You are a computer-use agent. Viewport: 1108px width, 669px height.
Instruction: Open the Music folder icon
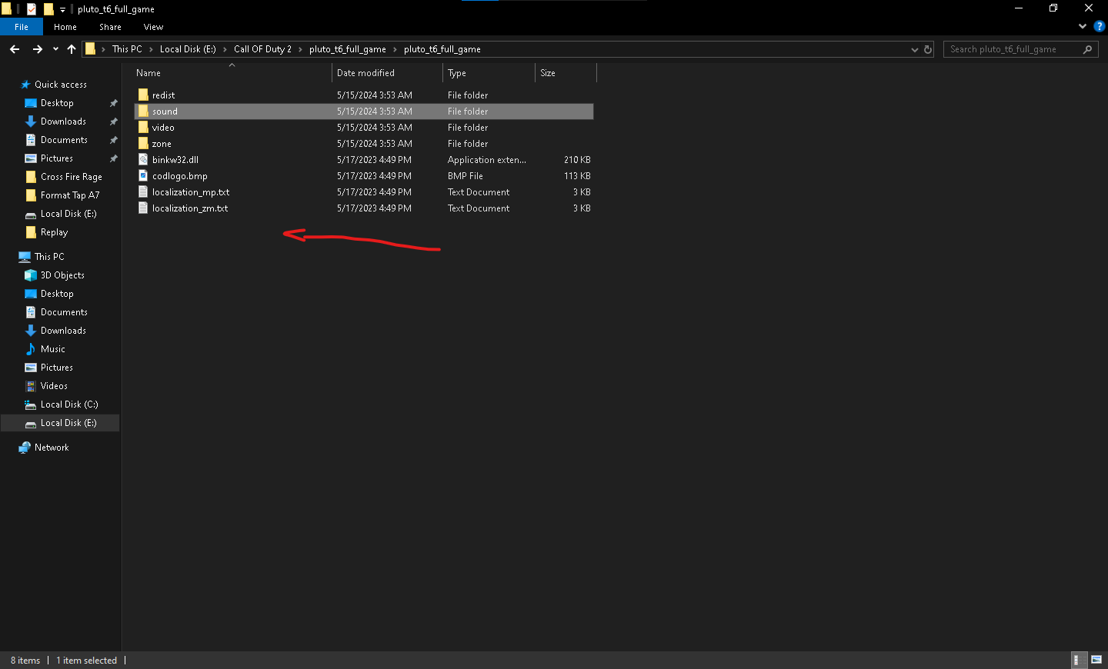pyautogui.click(x=31, y=349)
